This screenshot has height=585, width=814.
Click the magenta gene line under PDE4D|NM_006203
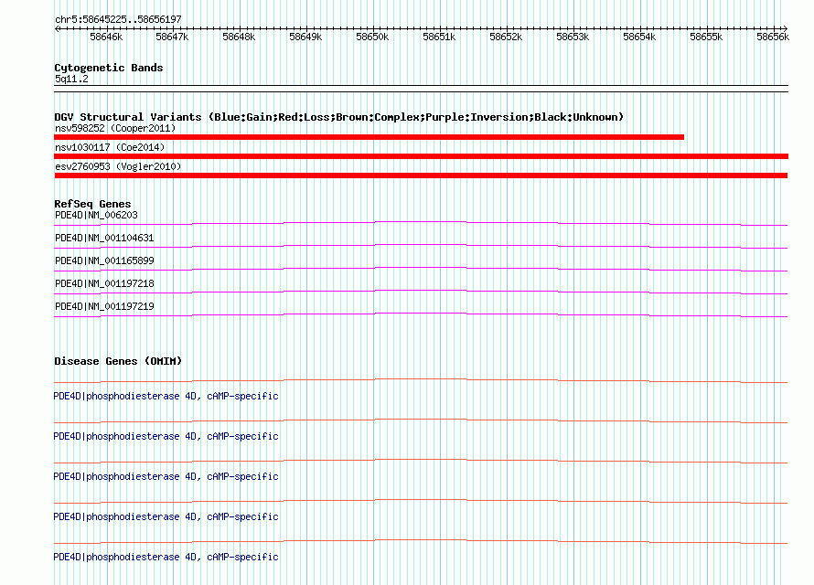[x=421, y=222]
